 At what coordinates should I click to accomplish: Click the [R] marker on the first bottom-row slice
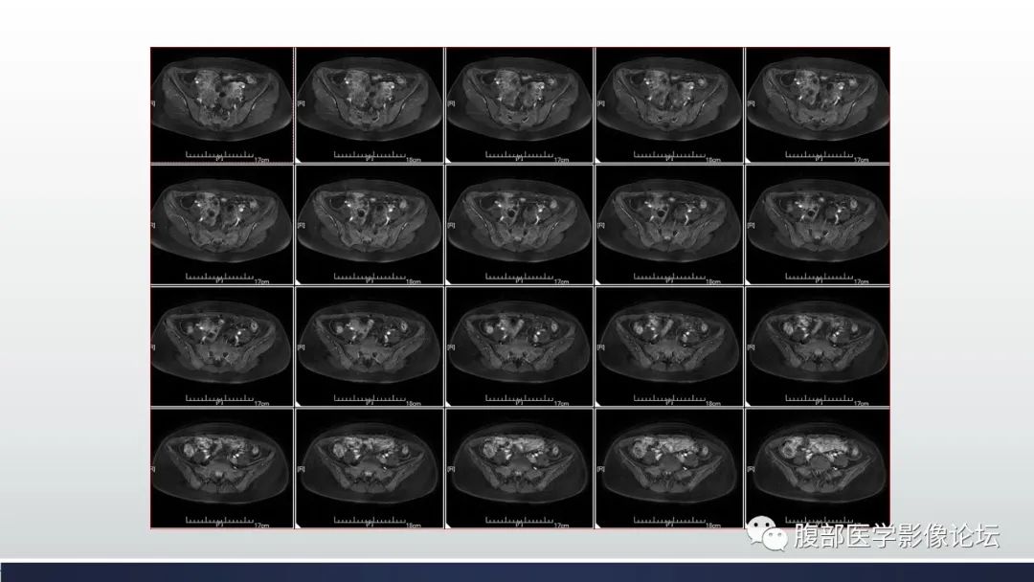click(153, 468)
